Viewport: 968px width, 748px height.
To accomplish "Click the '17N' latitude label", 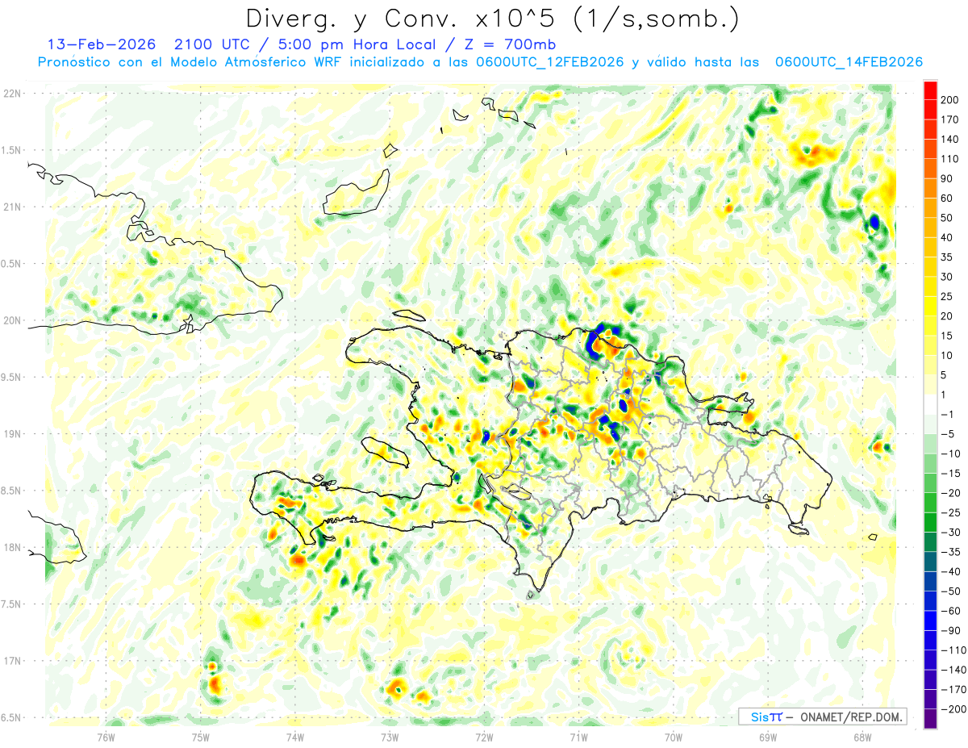I will coord(11,661).
